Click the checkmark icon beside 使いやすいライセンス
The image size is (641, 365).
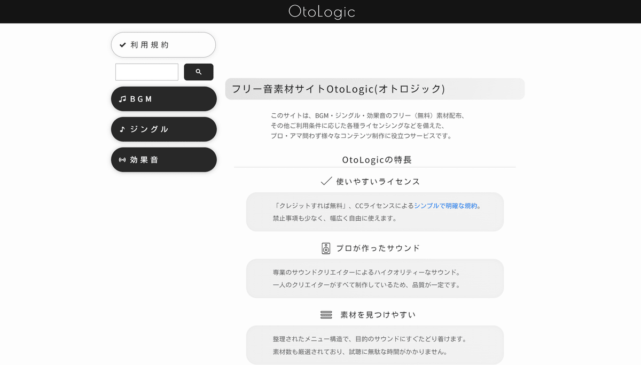pos(326,182)
